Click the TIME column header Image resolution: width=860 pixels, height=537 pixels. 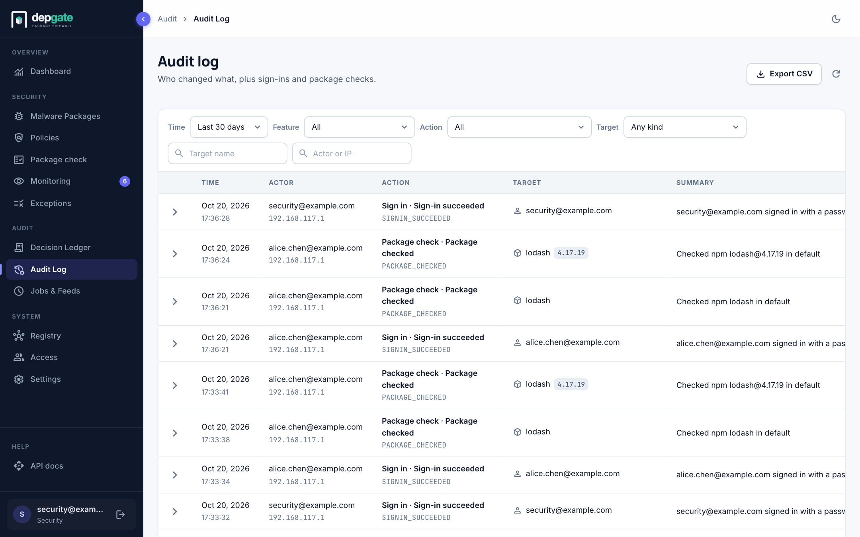[x=210, y=183]
